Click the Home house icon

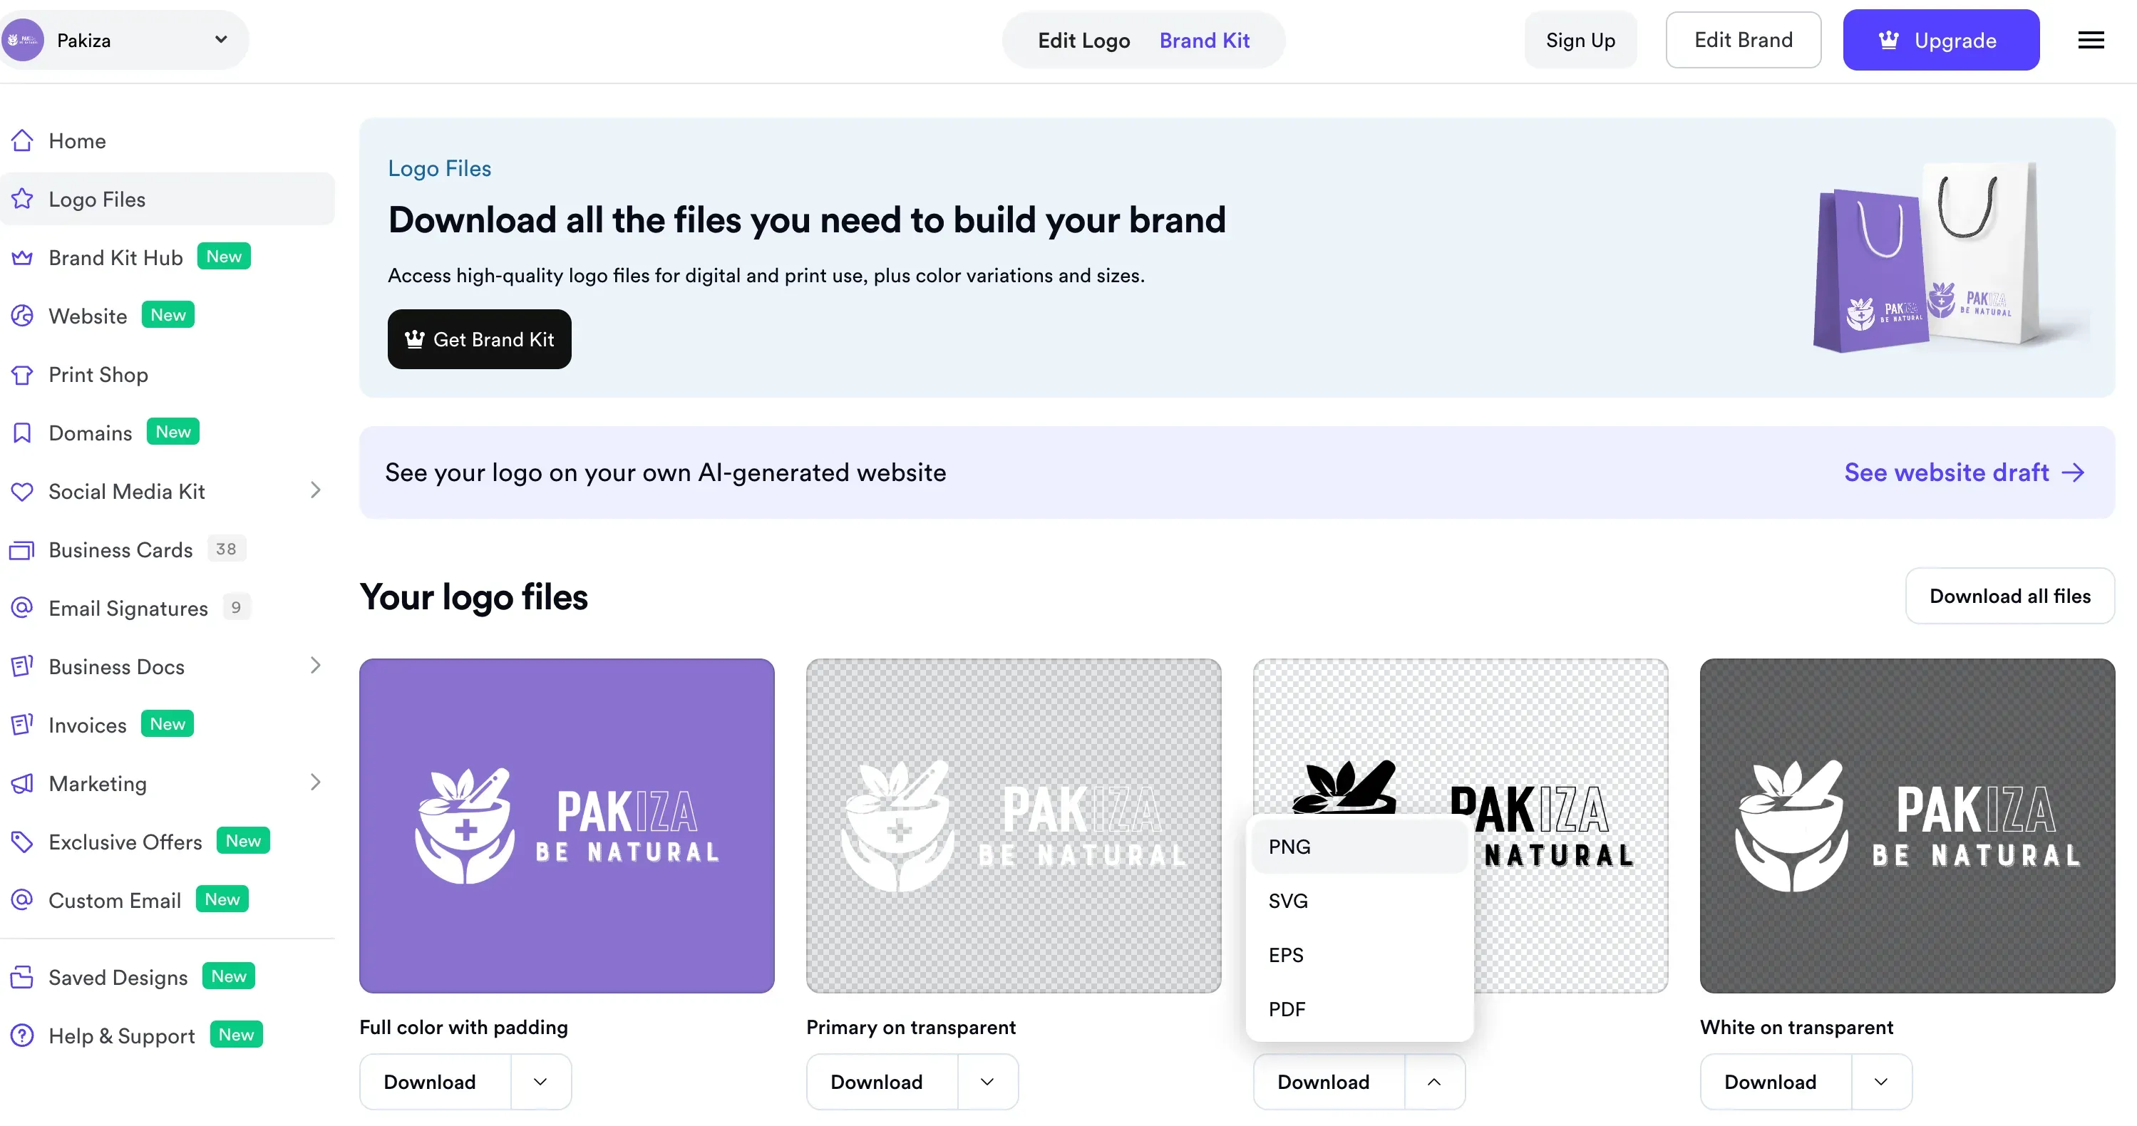[x=22, y=141]
